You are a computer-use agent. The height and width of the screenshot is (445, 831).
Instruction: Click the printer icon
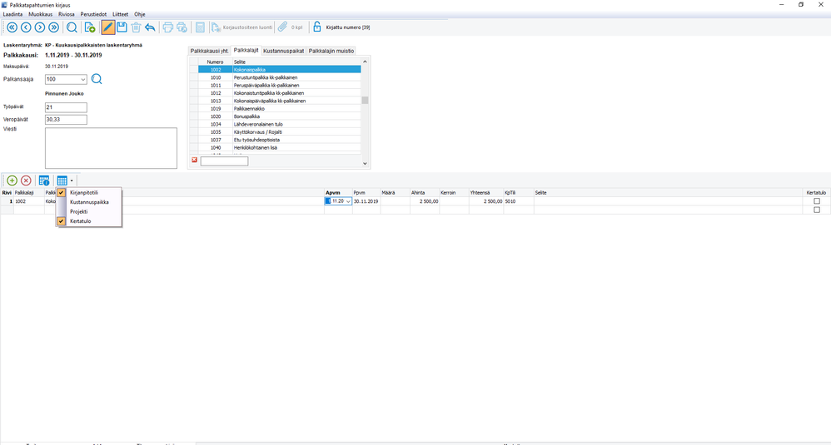(168, 27)
